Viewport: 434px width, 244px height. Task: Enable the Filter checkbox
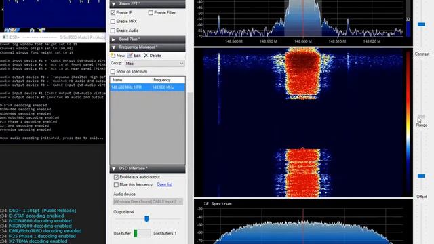151,13
